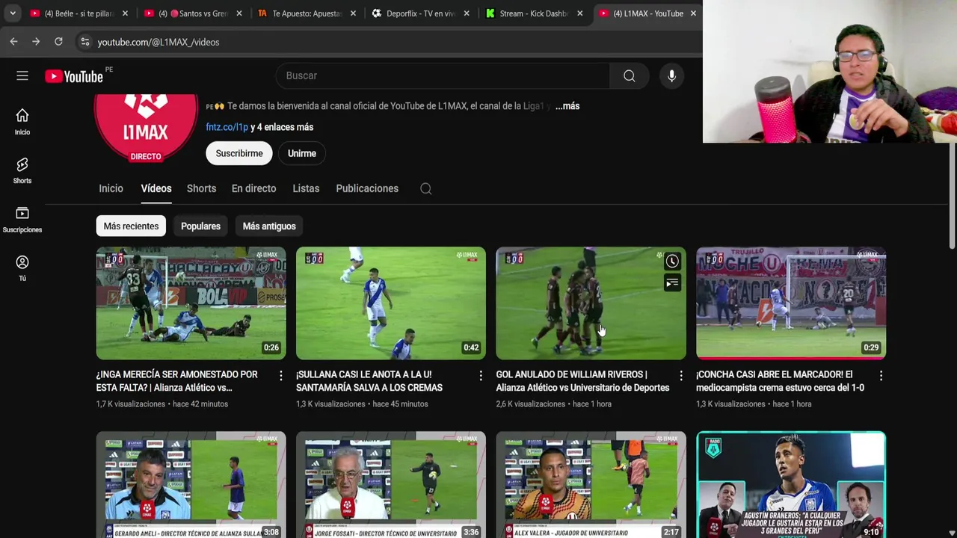This screenshot has width=957, height=538.
Task: Reload the current page
Action: pos(58,42)
